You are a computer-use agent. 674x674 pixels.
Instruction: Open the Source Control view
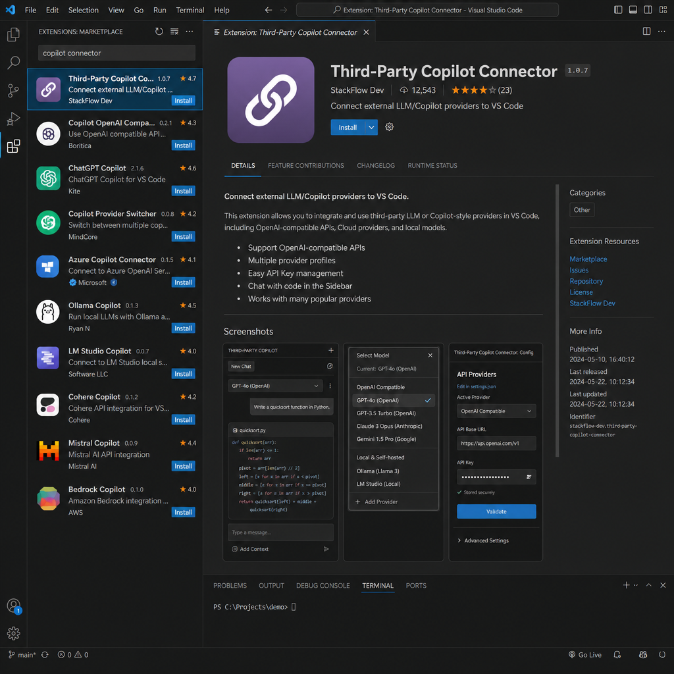tap(13, 90)
